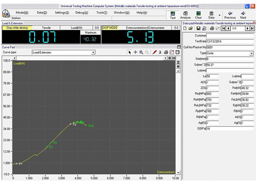Click the Test toolbar icon
The width and height of the screenshot is (258, 185).
pos(173,15)
